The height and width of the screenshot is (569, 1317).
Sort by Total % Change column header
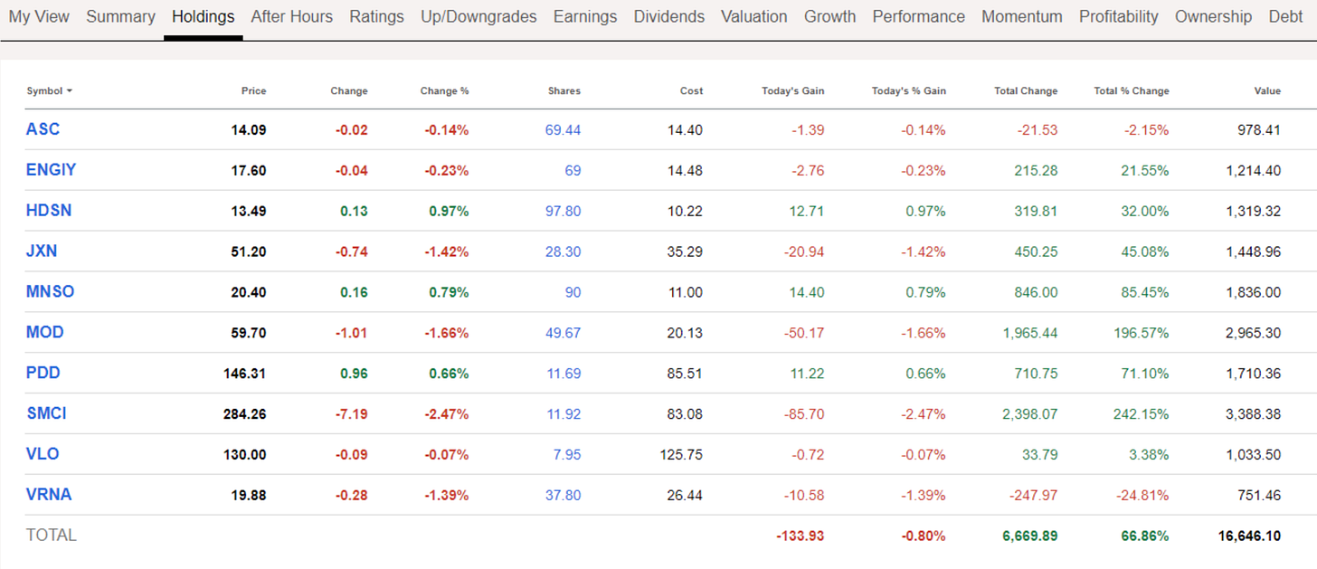(x=1131, y=90)
